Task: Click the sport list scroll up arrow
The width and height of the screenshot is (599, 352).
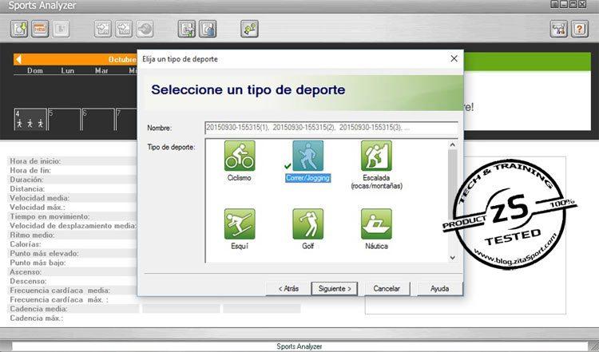Action: [453, 144]
